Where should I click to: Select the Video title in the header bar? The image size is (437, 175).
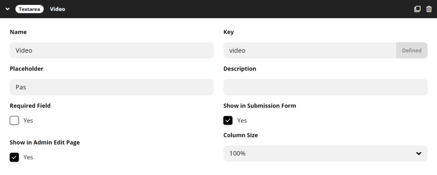pos(58,9)
